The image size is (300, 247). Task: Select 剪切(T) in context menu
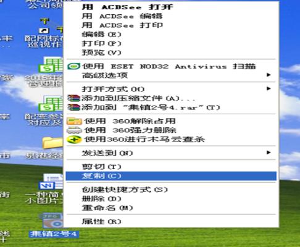pos(171,167)
